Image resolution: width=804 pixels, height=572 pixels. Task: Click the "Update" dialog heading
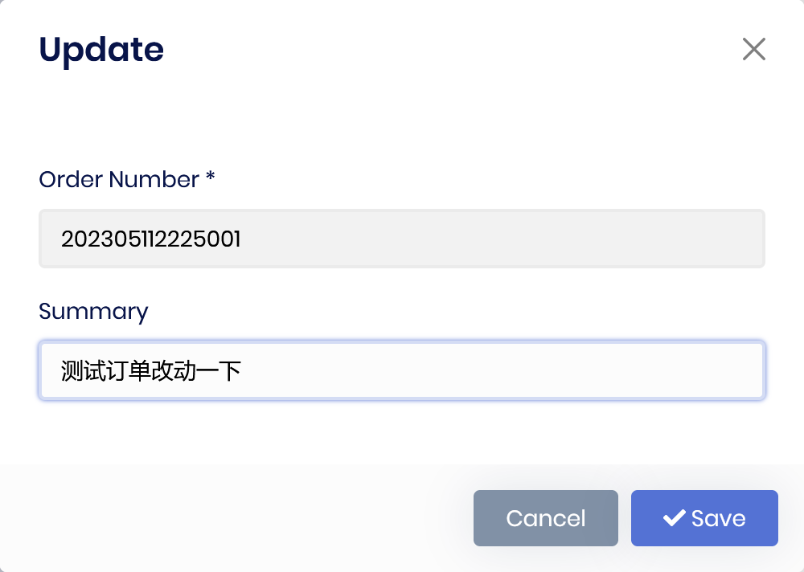tap(101, 50)
